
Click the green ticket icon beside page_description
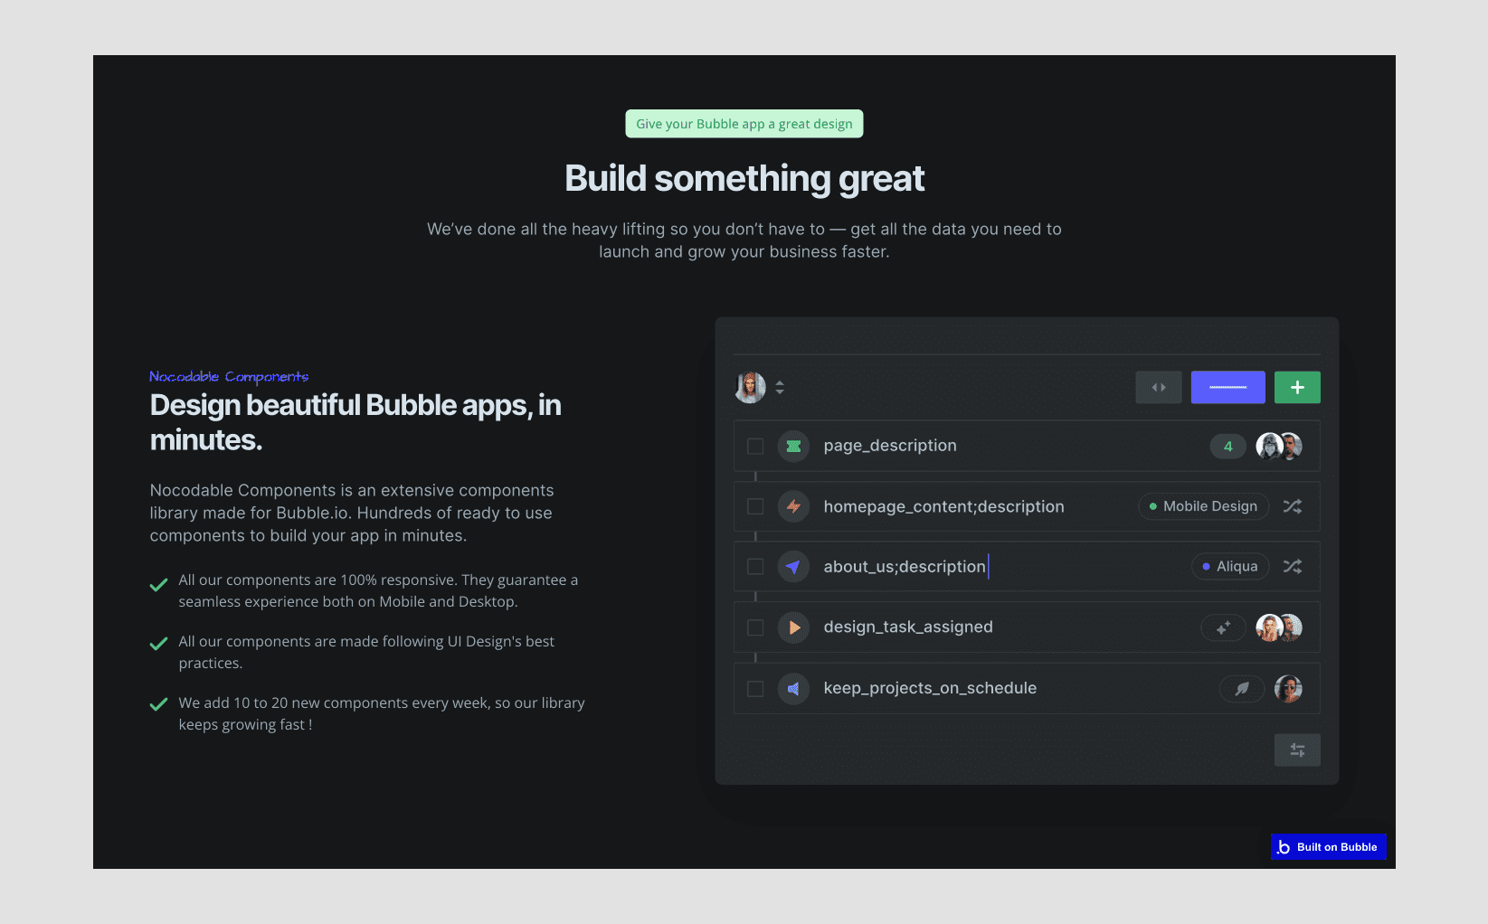pyautogui.click(x=793, y=446)
